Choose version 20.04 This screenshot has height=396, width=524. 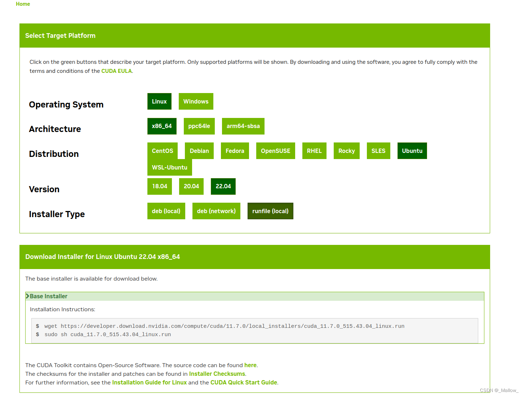pos(191,186)
